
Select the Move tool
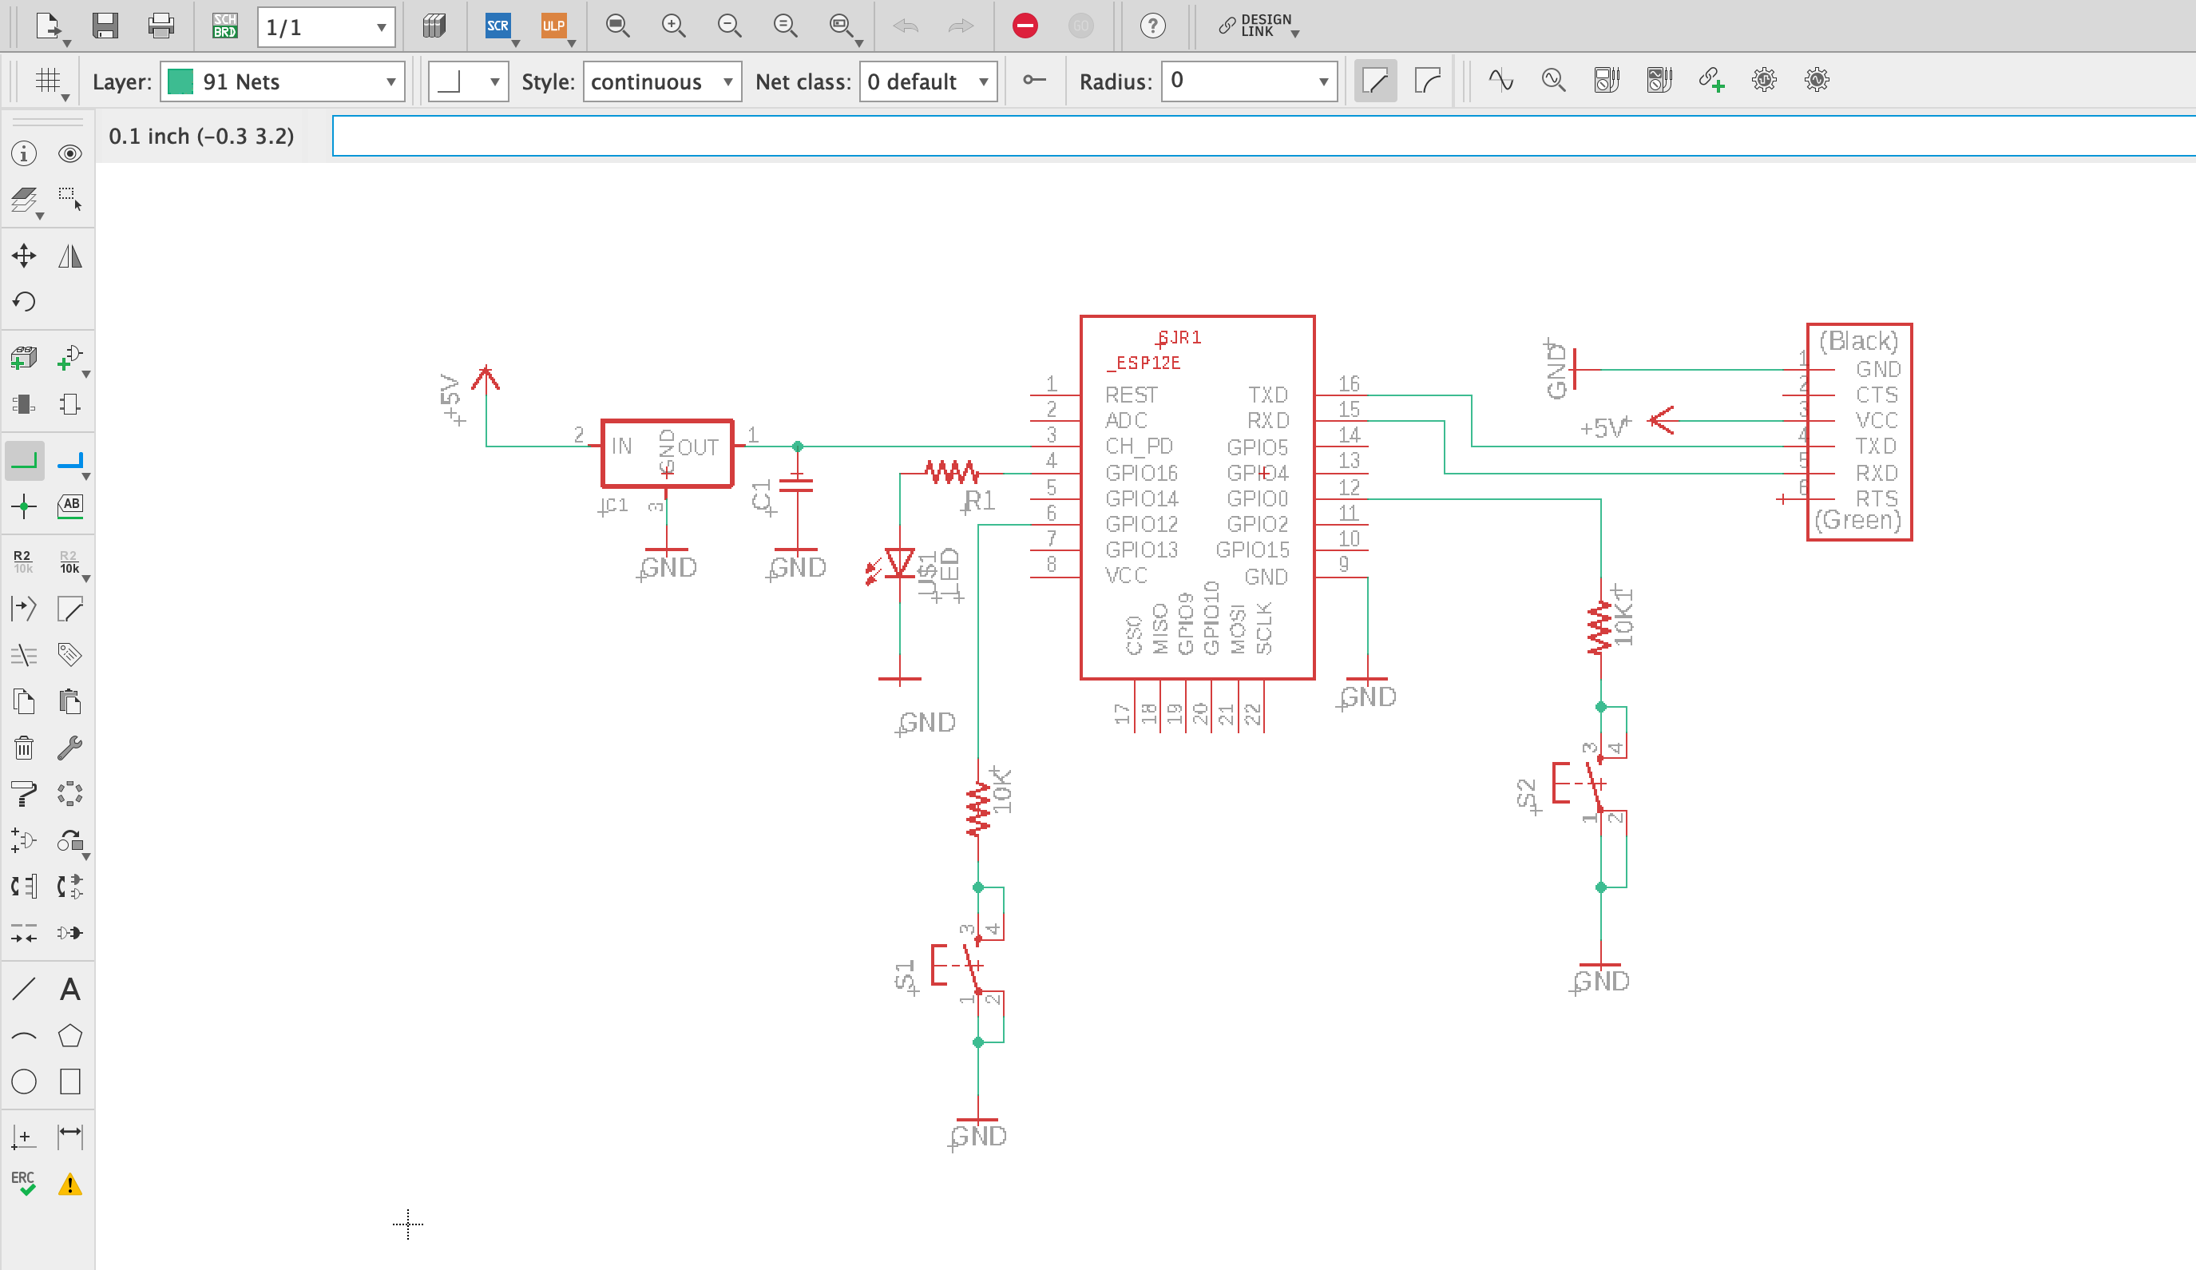25,256
